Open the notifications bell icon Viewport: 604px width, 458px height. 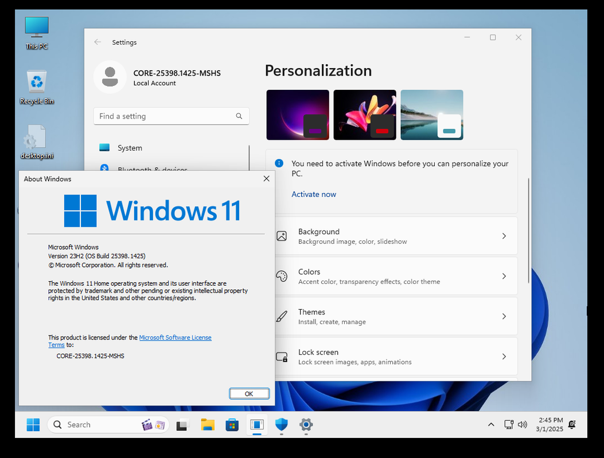tap(572, 425)
